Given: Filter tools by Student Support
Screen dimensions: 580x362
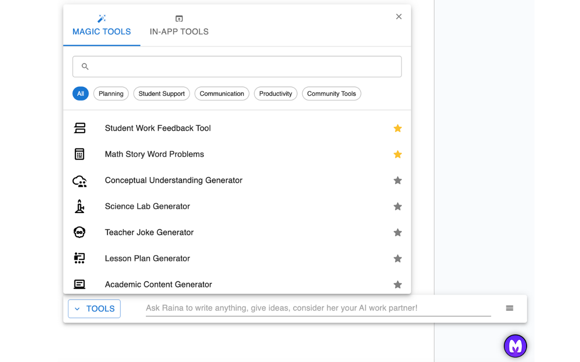Looking at the screenshot, I should click(161, 94).
